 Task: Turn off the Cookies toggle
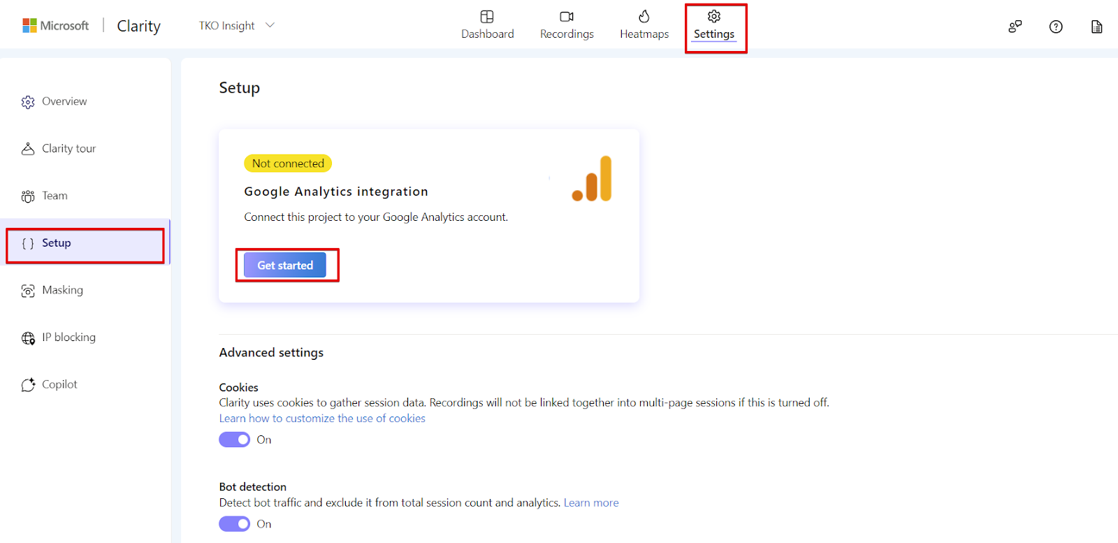234,440
